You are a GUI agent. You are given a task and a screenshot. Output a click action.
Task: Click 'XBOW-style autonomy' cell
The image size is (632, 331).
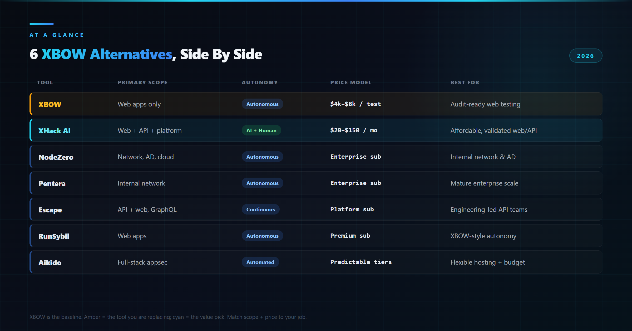pyautogui.click(x=483, y=236)
